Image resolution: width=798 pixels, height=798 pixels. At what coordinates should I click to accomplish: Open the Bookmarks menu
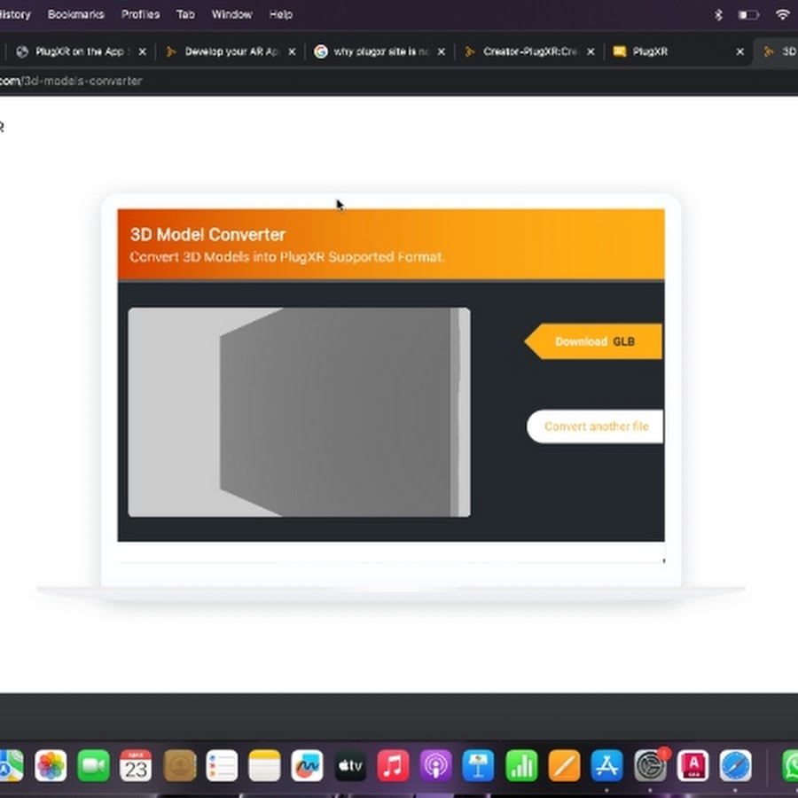(76, 14)
